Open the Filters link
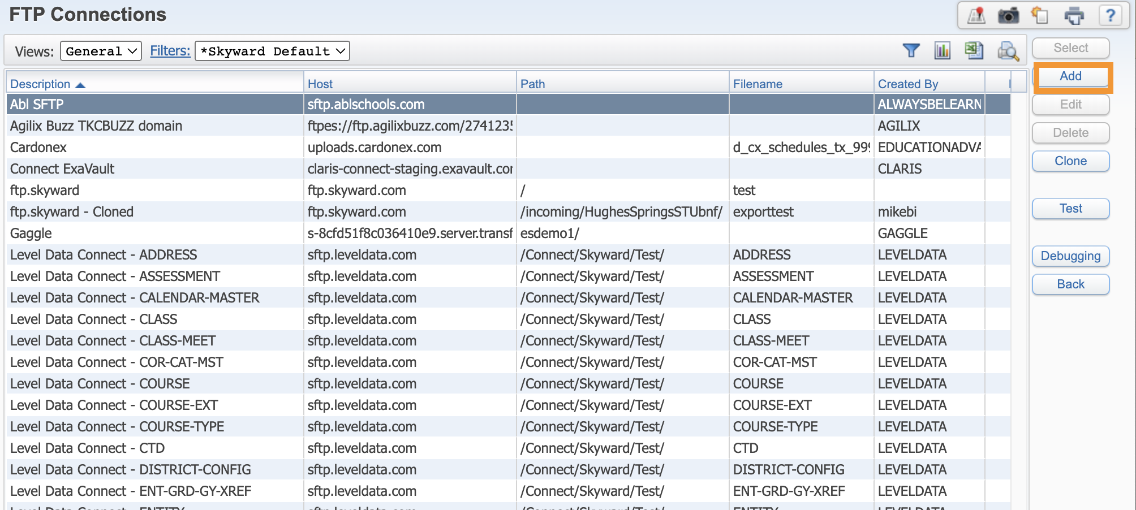The width and height of the screenshot is (1136, 510). click(x=170, y=51)
